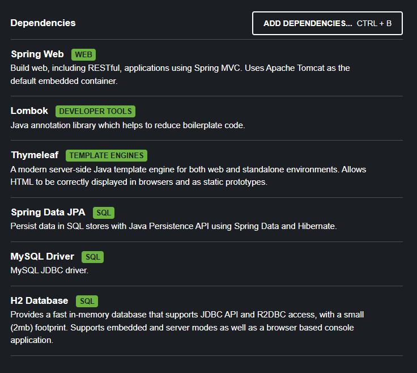
Task: Click the Spring Data JPA Hibernate description
Action: 174,226
